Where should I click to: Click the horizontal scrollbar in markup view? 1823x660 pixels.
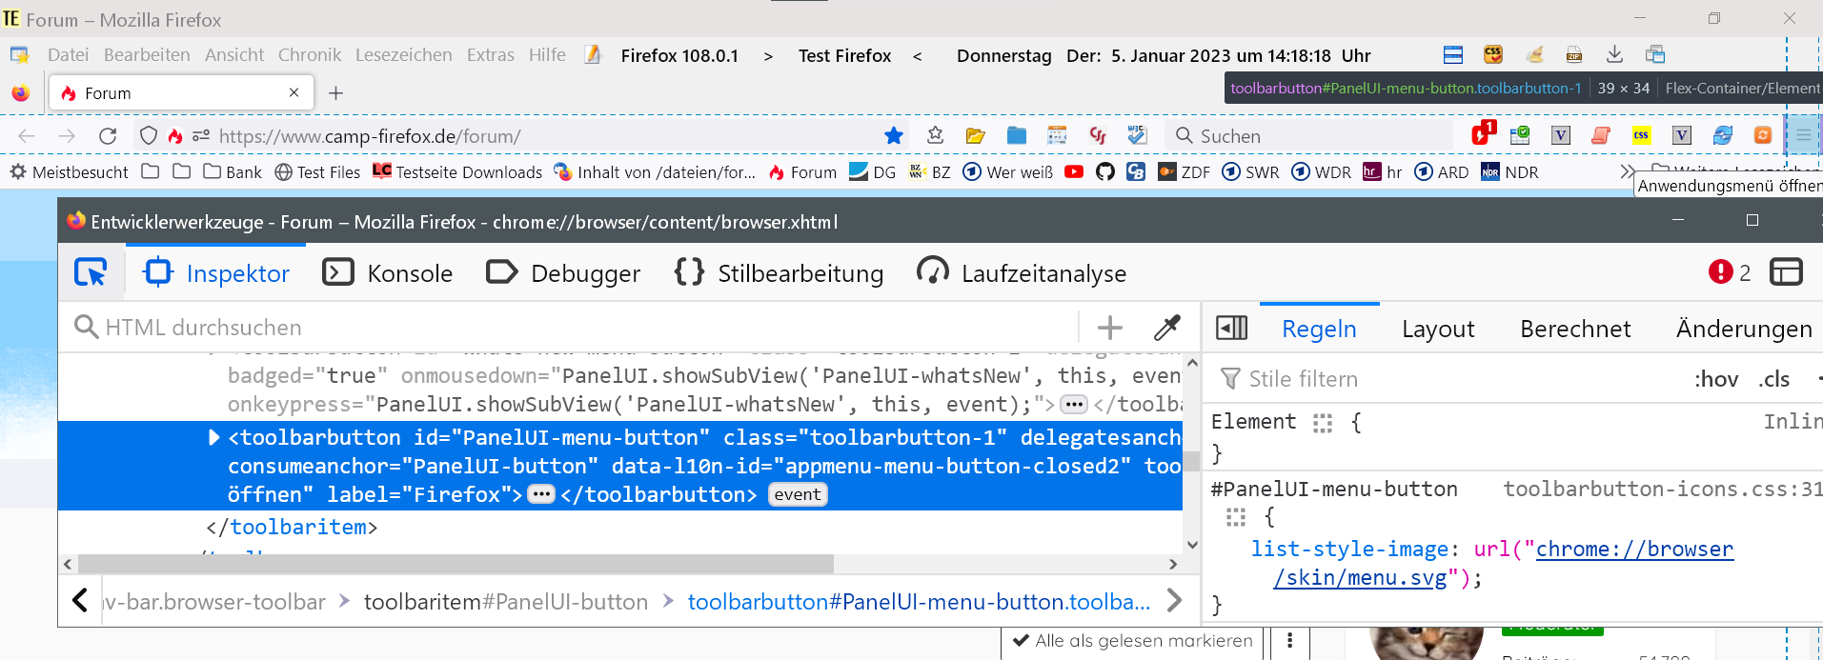click(456, 564)
